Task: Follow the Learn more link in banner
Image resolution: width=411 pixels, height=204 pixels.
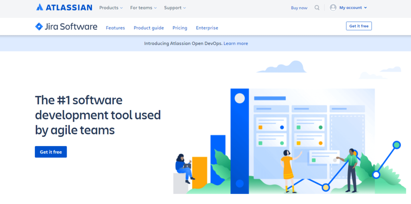Action: (x=236, y=43)
